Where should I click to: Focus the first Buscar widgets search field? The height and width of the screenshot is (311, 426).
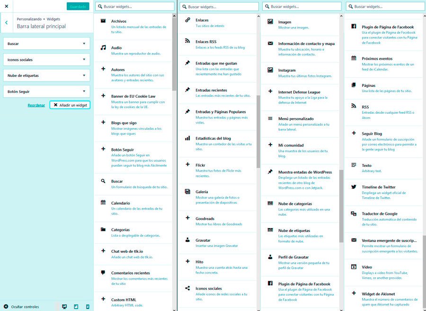pyautogui.click(x=135, y=7)
